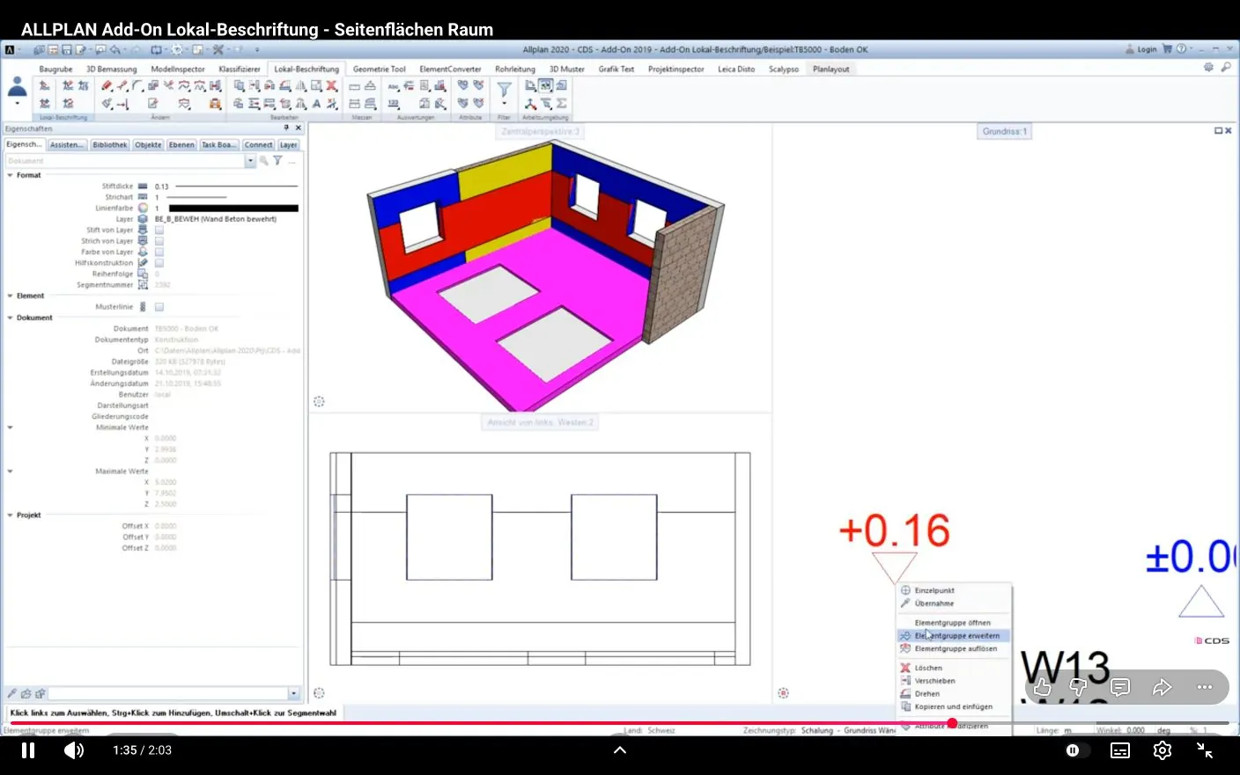Open the Bibliothek palette tab

click(110, 145)
